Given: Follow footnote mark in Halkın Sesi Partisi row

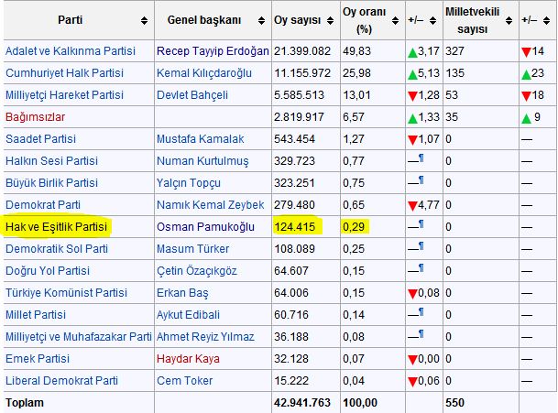Looking at the screenshot, I should click(421, 158).
